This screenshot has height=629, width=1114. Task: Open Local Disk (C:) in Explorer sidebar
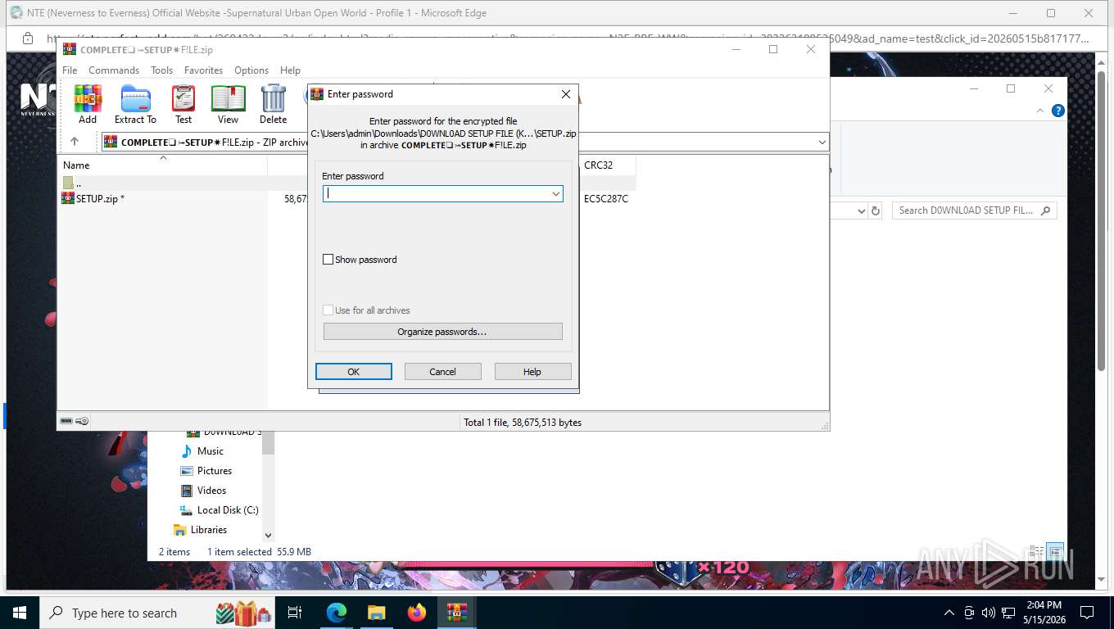[227, 510]
